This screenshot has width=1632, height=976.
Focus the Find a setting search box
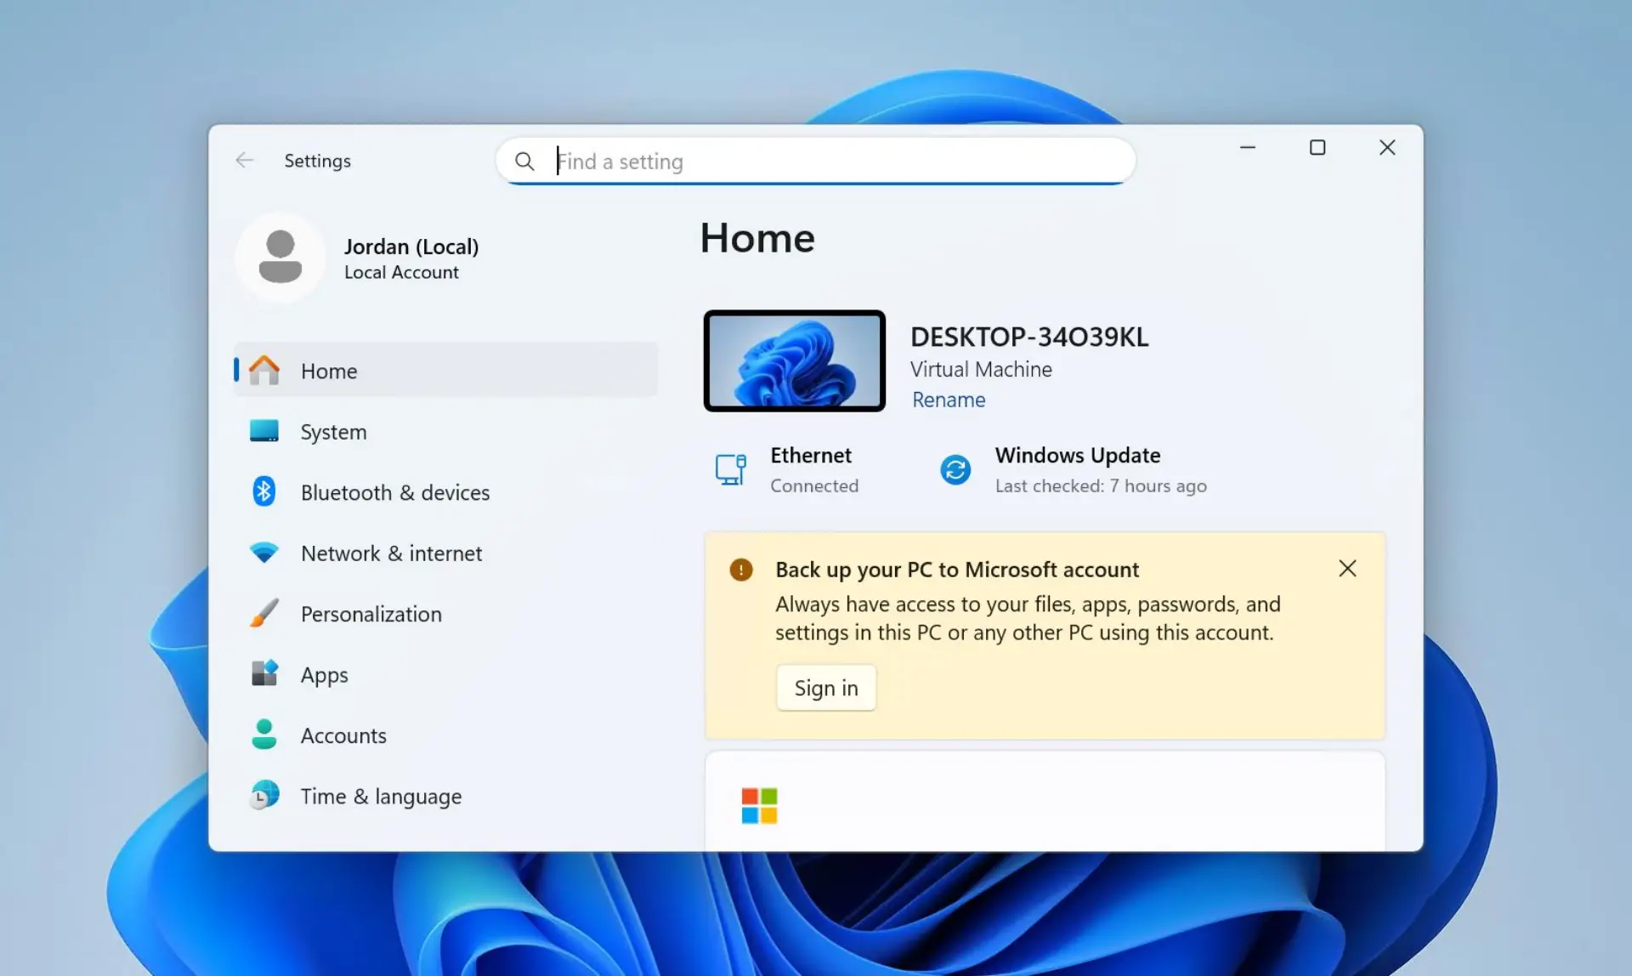[816, 161]
